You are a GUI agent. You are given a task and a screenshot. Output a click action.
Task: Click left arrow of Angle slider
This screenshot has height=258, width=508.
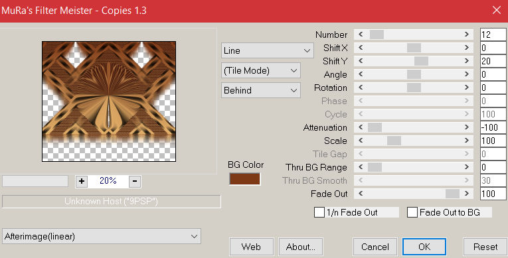pyautogui.click(x=361, y=74)
